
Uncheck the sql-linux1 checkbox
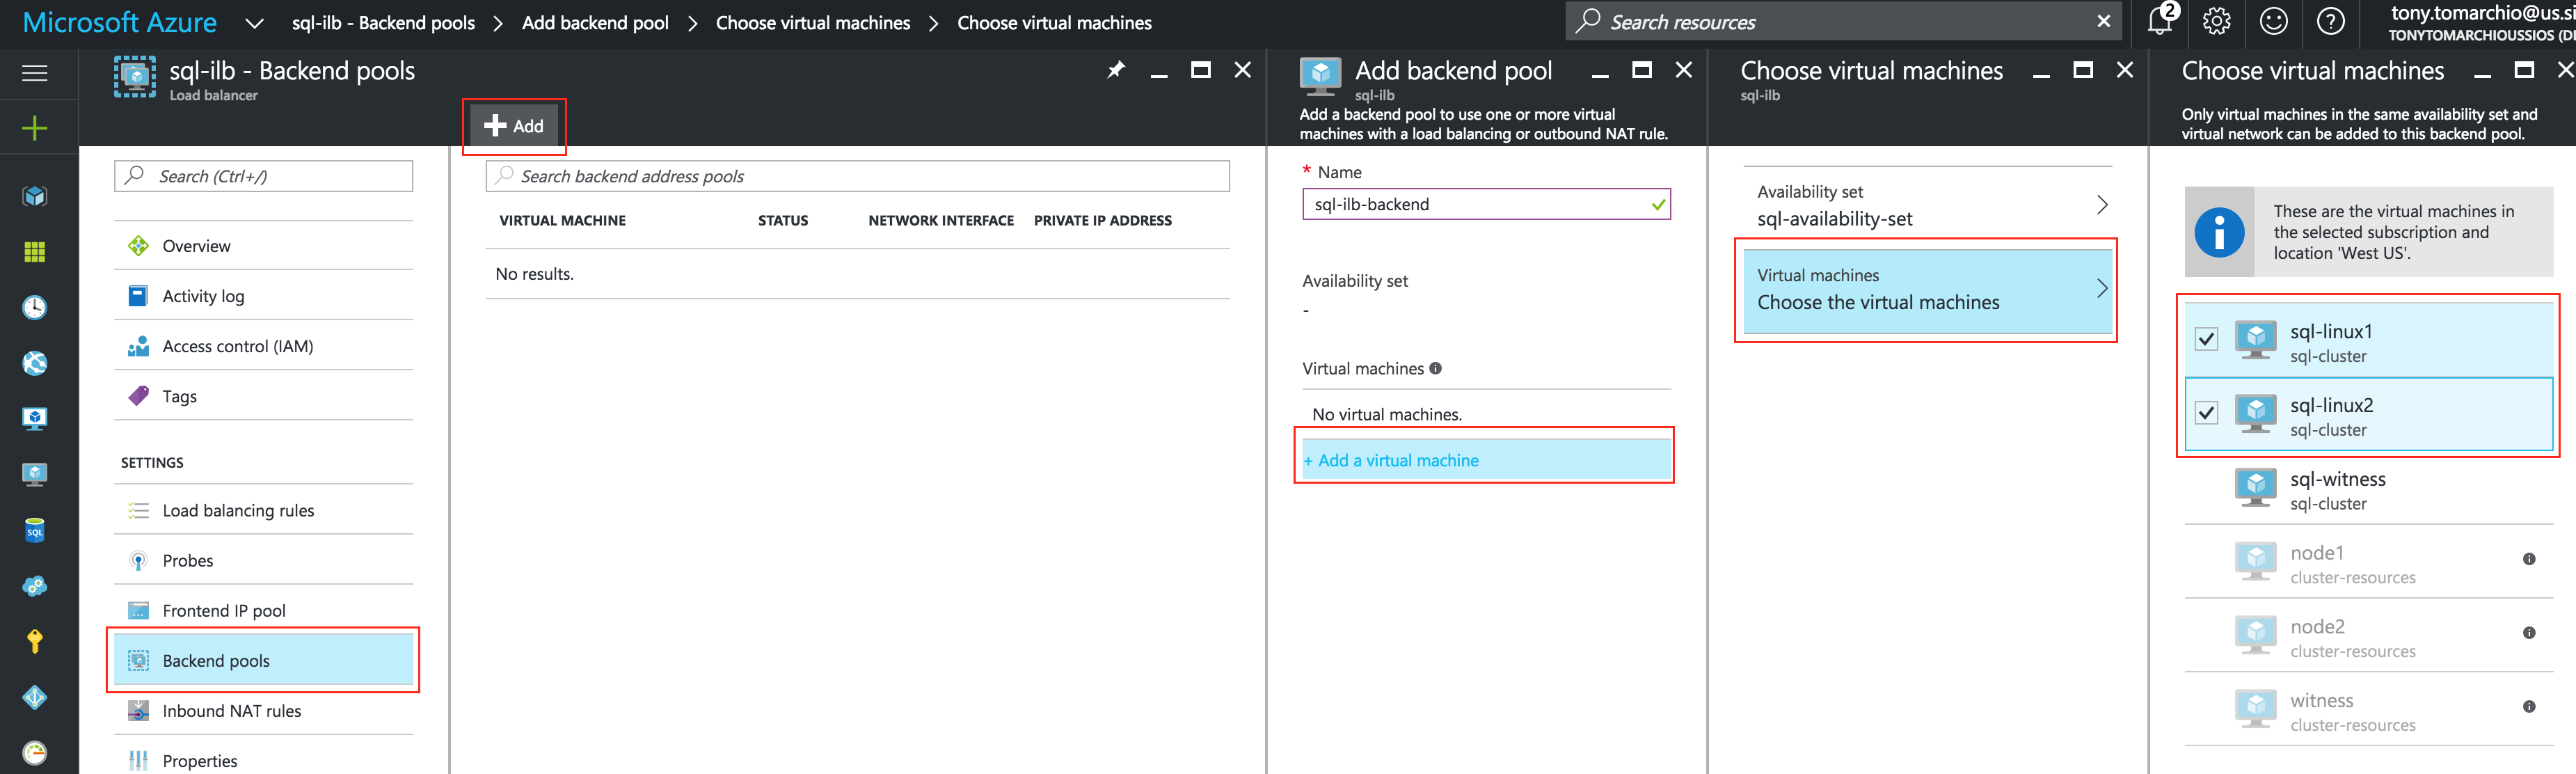pos(2206,339)
